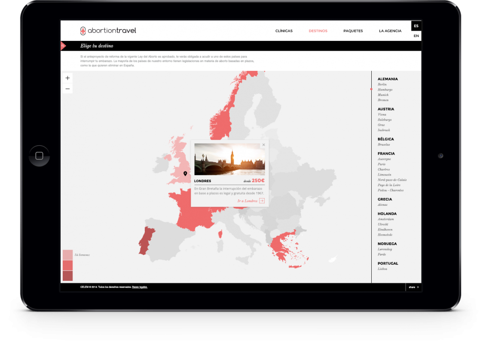The image size is (483, 345).
Task: Select the darkest red legend swatch
Action: [67, 276]
